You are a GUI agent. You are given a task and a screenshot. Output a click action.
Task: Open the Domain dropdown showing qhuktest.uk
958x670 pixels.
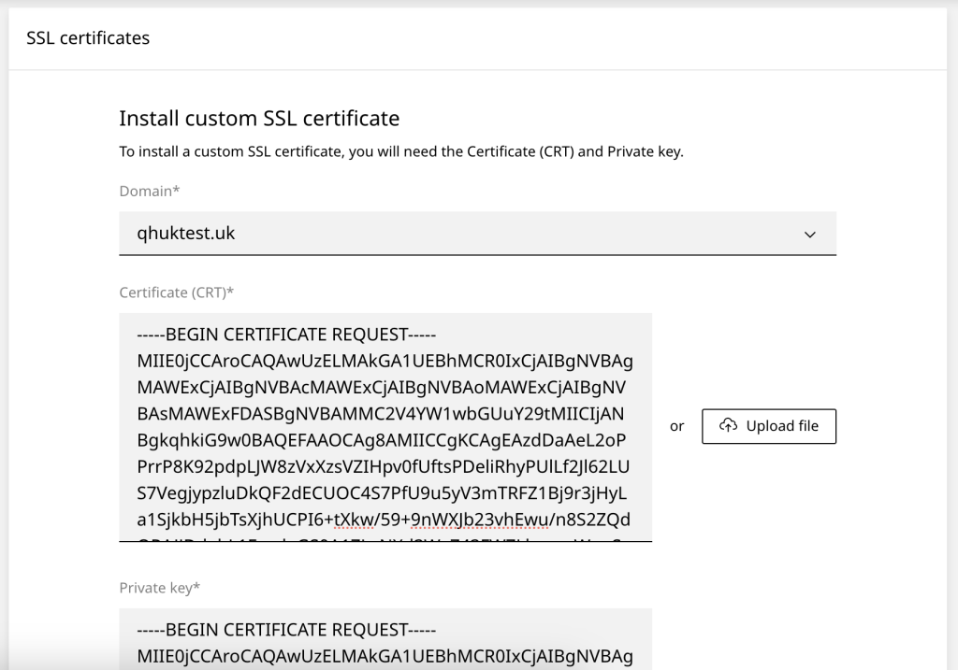pyautogui.click(x=477, y=233)
